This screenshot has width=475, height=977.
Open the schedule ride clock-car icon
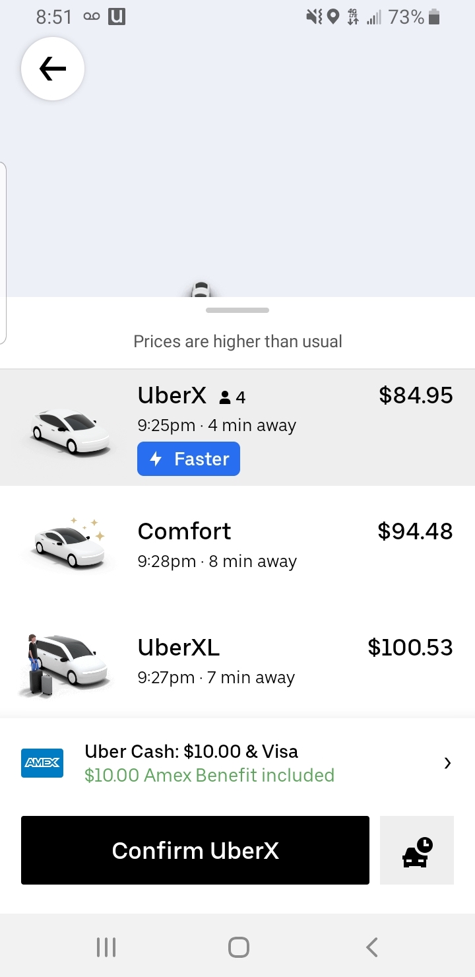pos(417,850)
